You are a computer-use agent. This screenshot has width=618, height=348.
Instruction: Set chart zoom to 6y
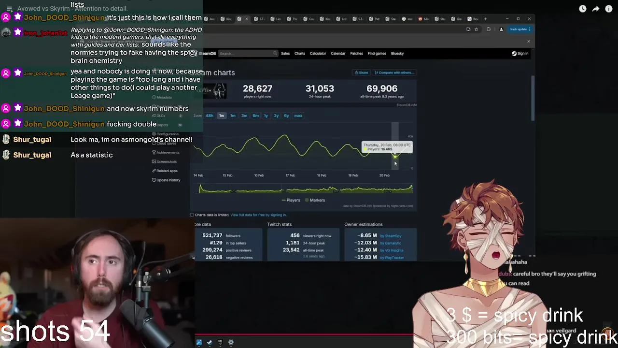(286, 116)
